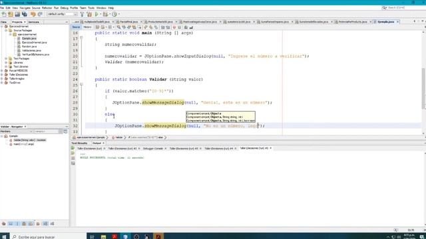Click File Explorer icon on the taskbar
426x239 pixels.
103,236
